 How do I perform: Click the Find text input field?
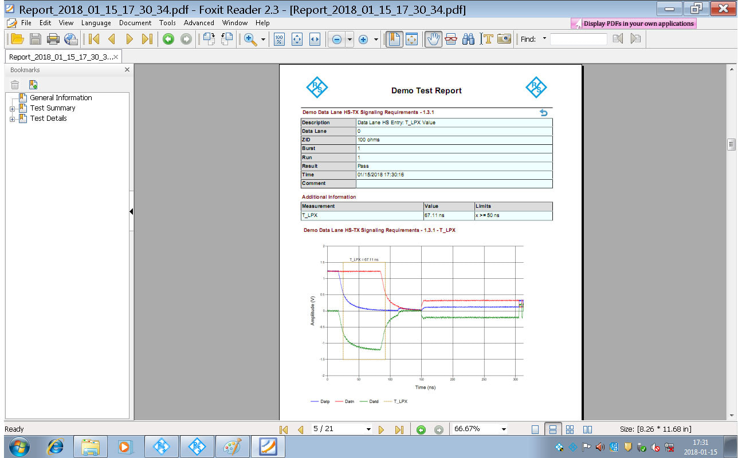(x=578, y=39)
